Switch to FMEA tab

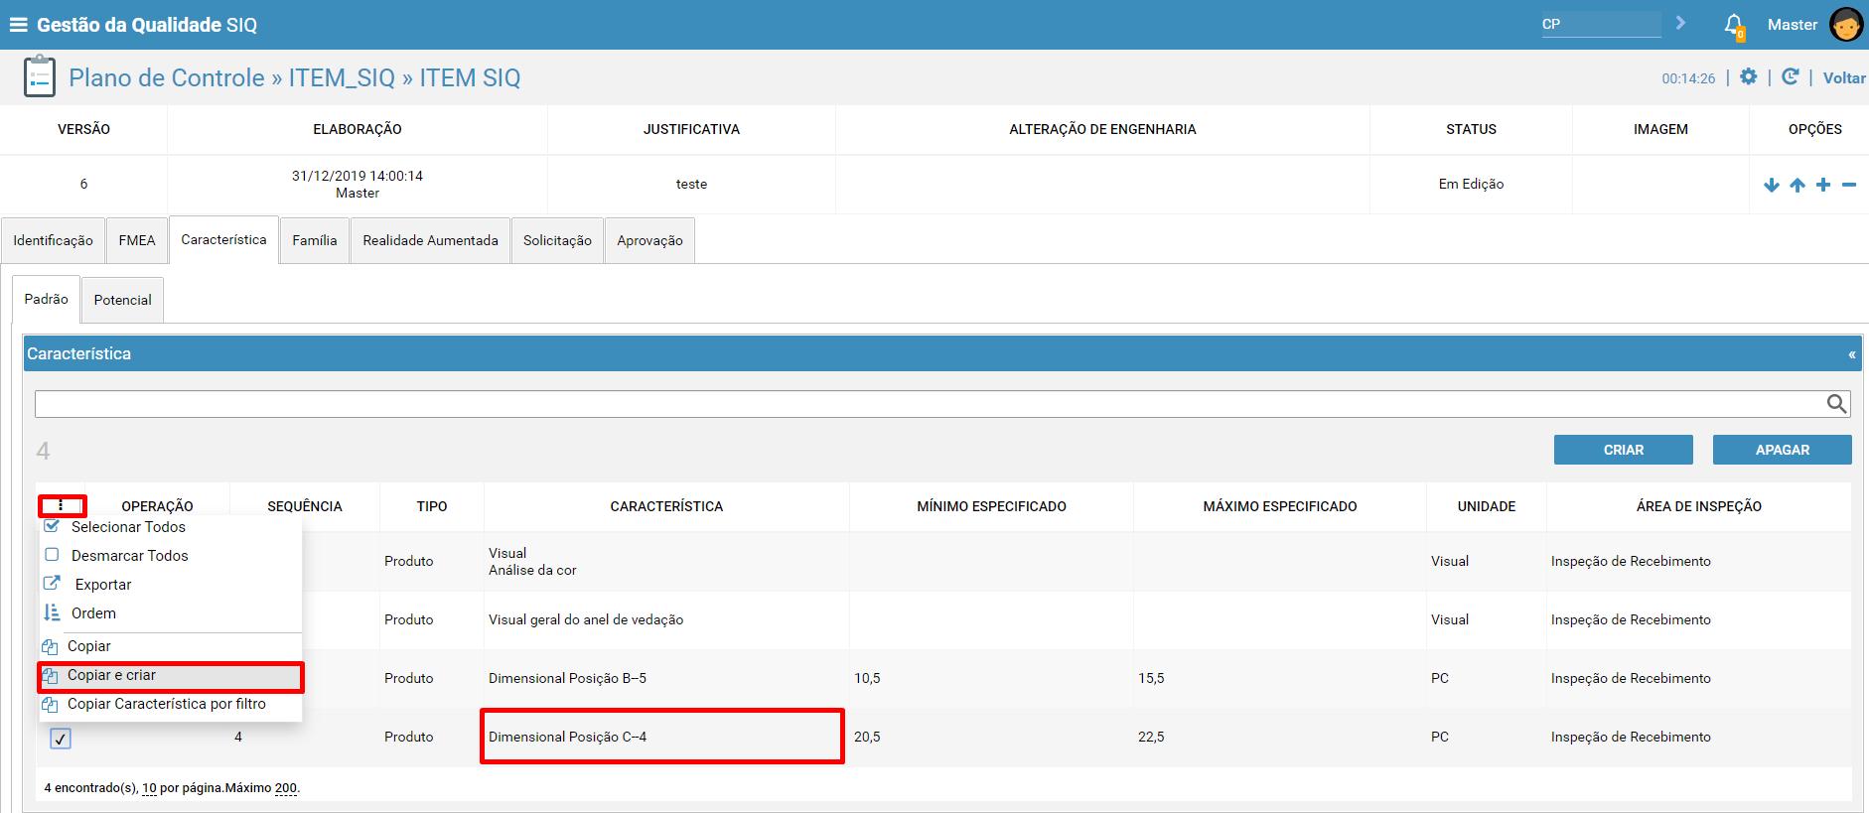click(137, 240)
